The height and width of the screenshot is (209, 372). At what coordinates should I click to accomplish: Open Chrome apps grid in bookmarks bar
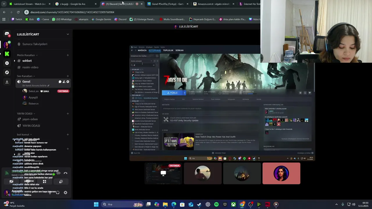click(x=4, y=19)
